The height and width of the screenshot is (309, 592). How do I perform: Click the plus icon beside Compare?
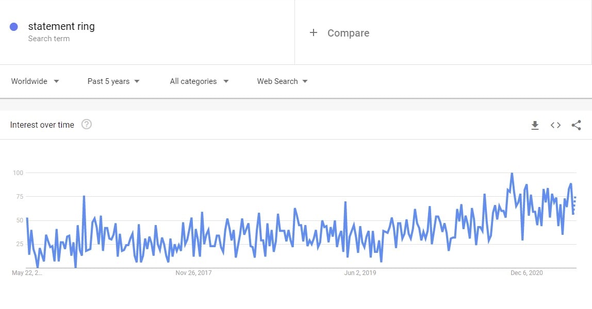click(314, 33)
